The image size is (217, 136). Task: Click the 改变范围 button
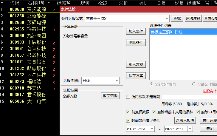[x=110, y=96]
